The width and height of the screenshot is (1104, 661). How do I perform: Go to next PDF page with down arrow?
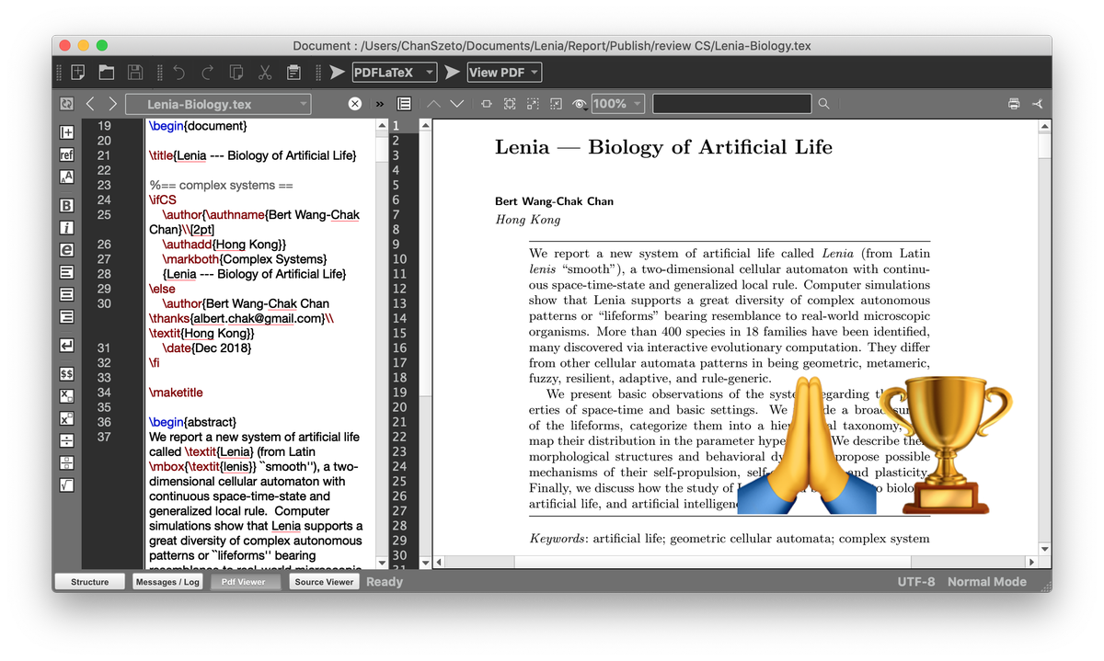pos(456,104)
